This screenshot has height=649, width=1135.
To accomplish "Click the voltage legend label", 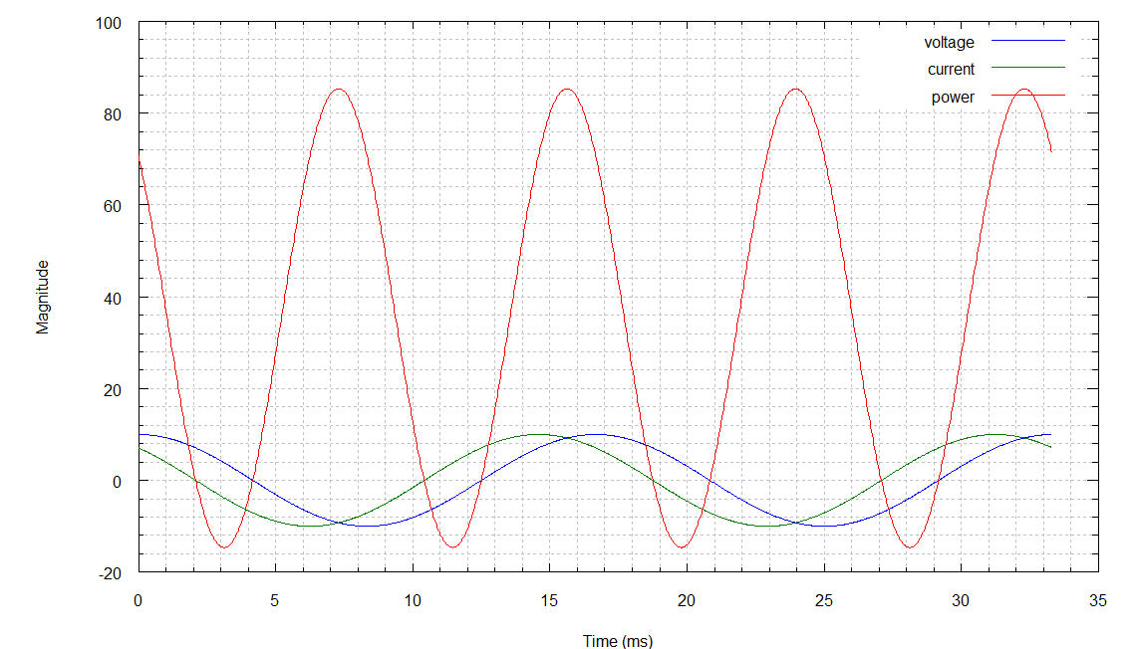I will [949, 42].
